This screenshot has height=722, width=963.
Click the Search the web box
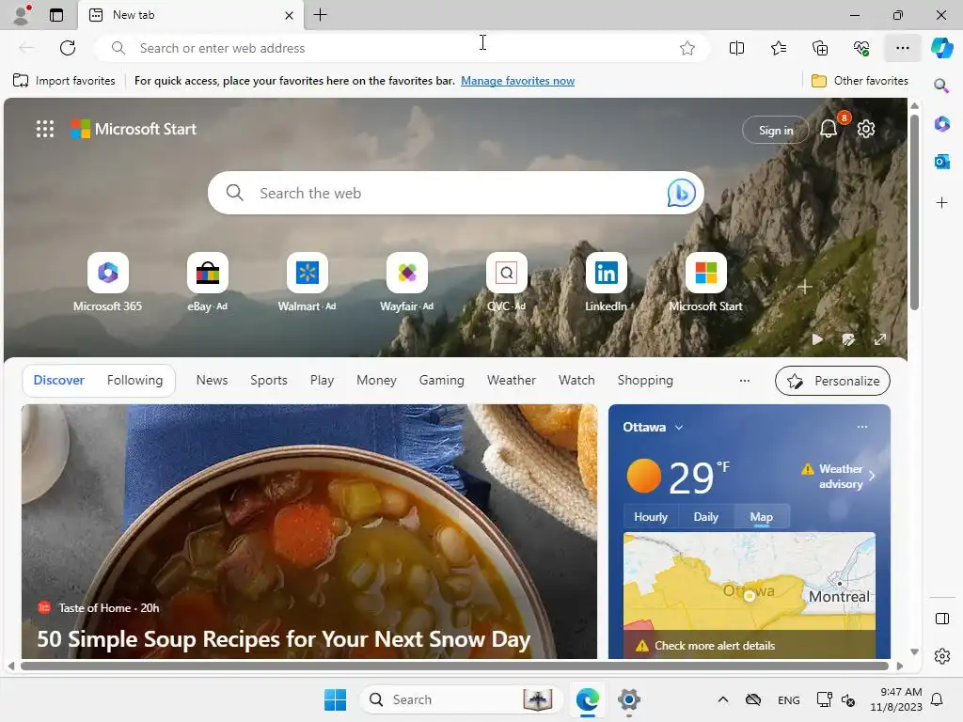(x=456, y=193)
